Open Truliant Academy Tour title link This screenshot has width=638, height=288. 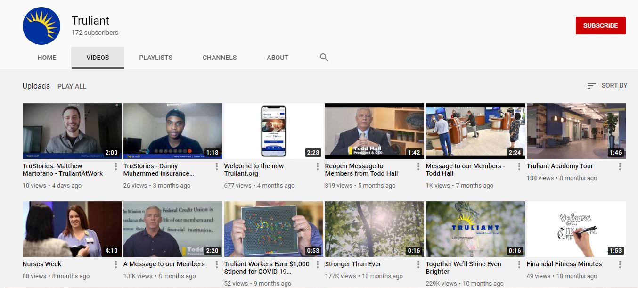coord(560,166)
